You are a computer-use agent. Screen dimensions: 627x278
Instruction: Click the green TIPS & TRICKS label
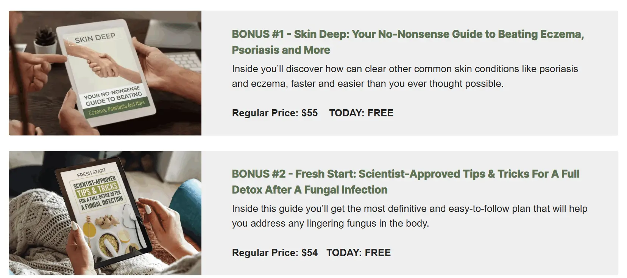[97, 190]
